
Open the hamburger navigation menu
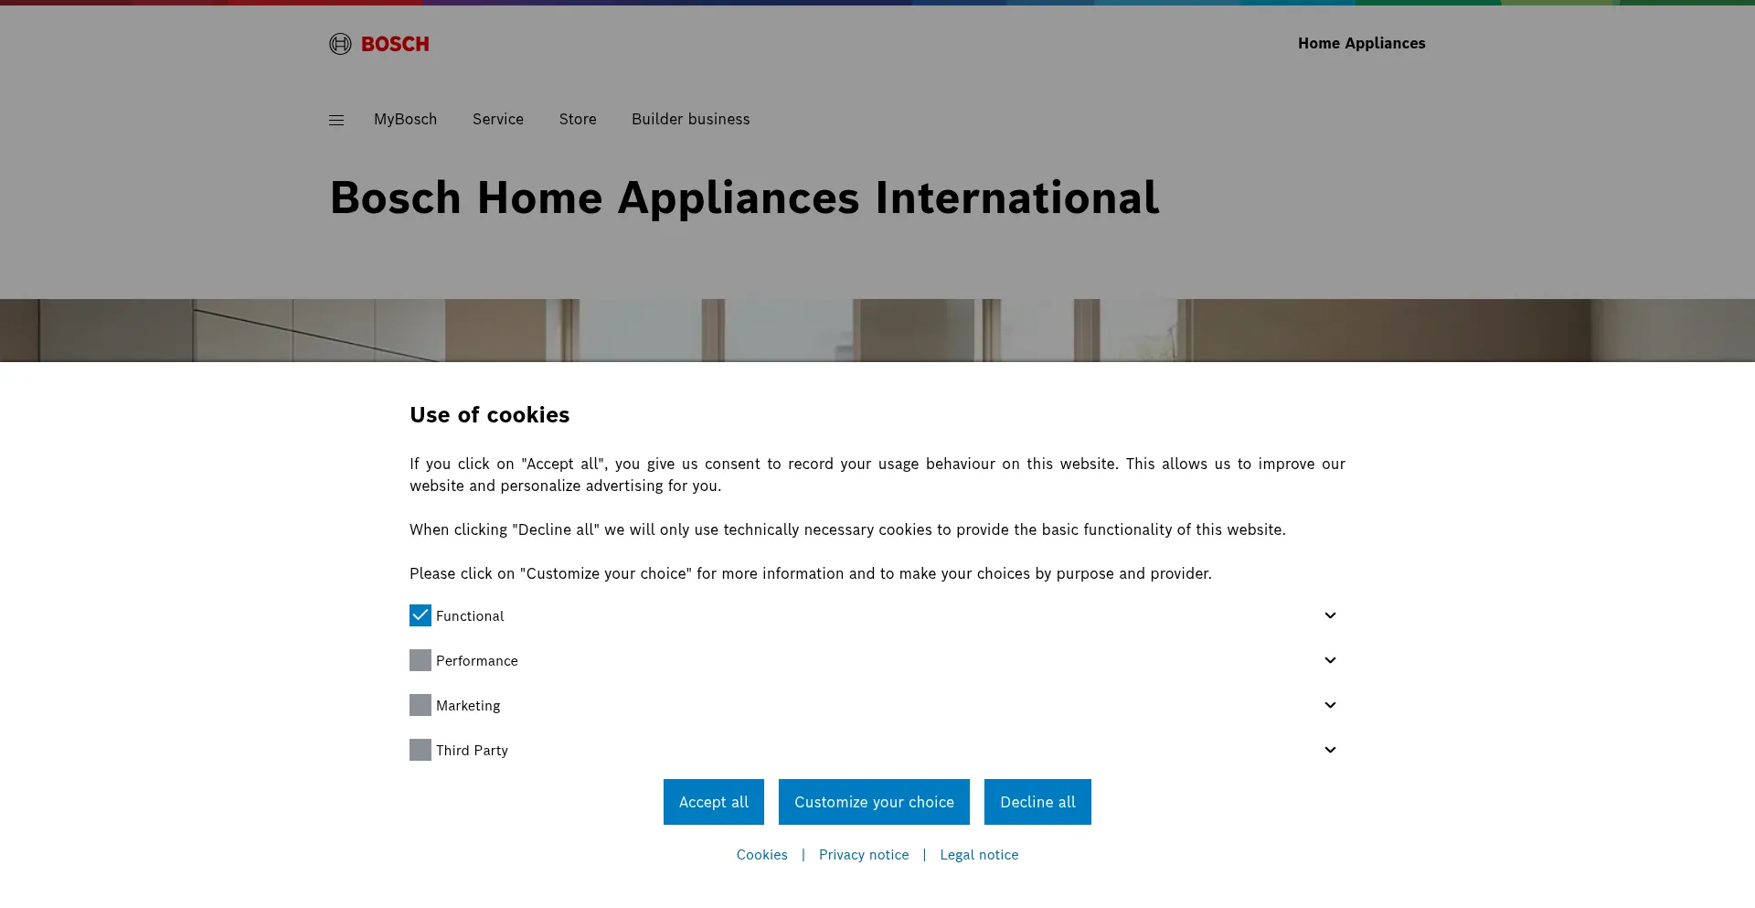coord(336,120)
